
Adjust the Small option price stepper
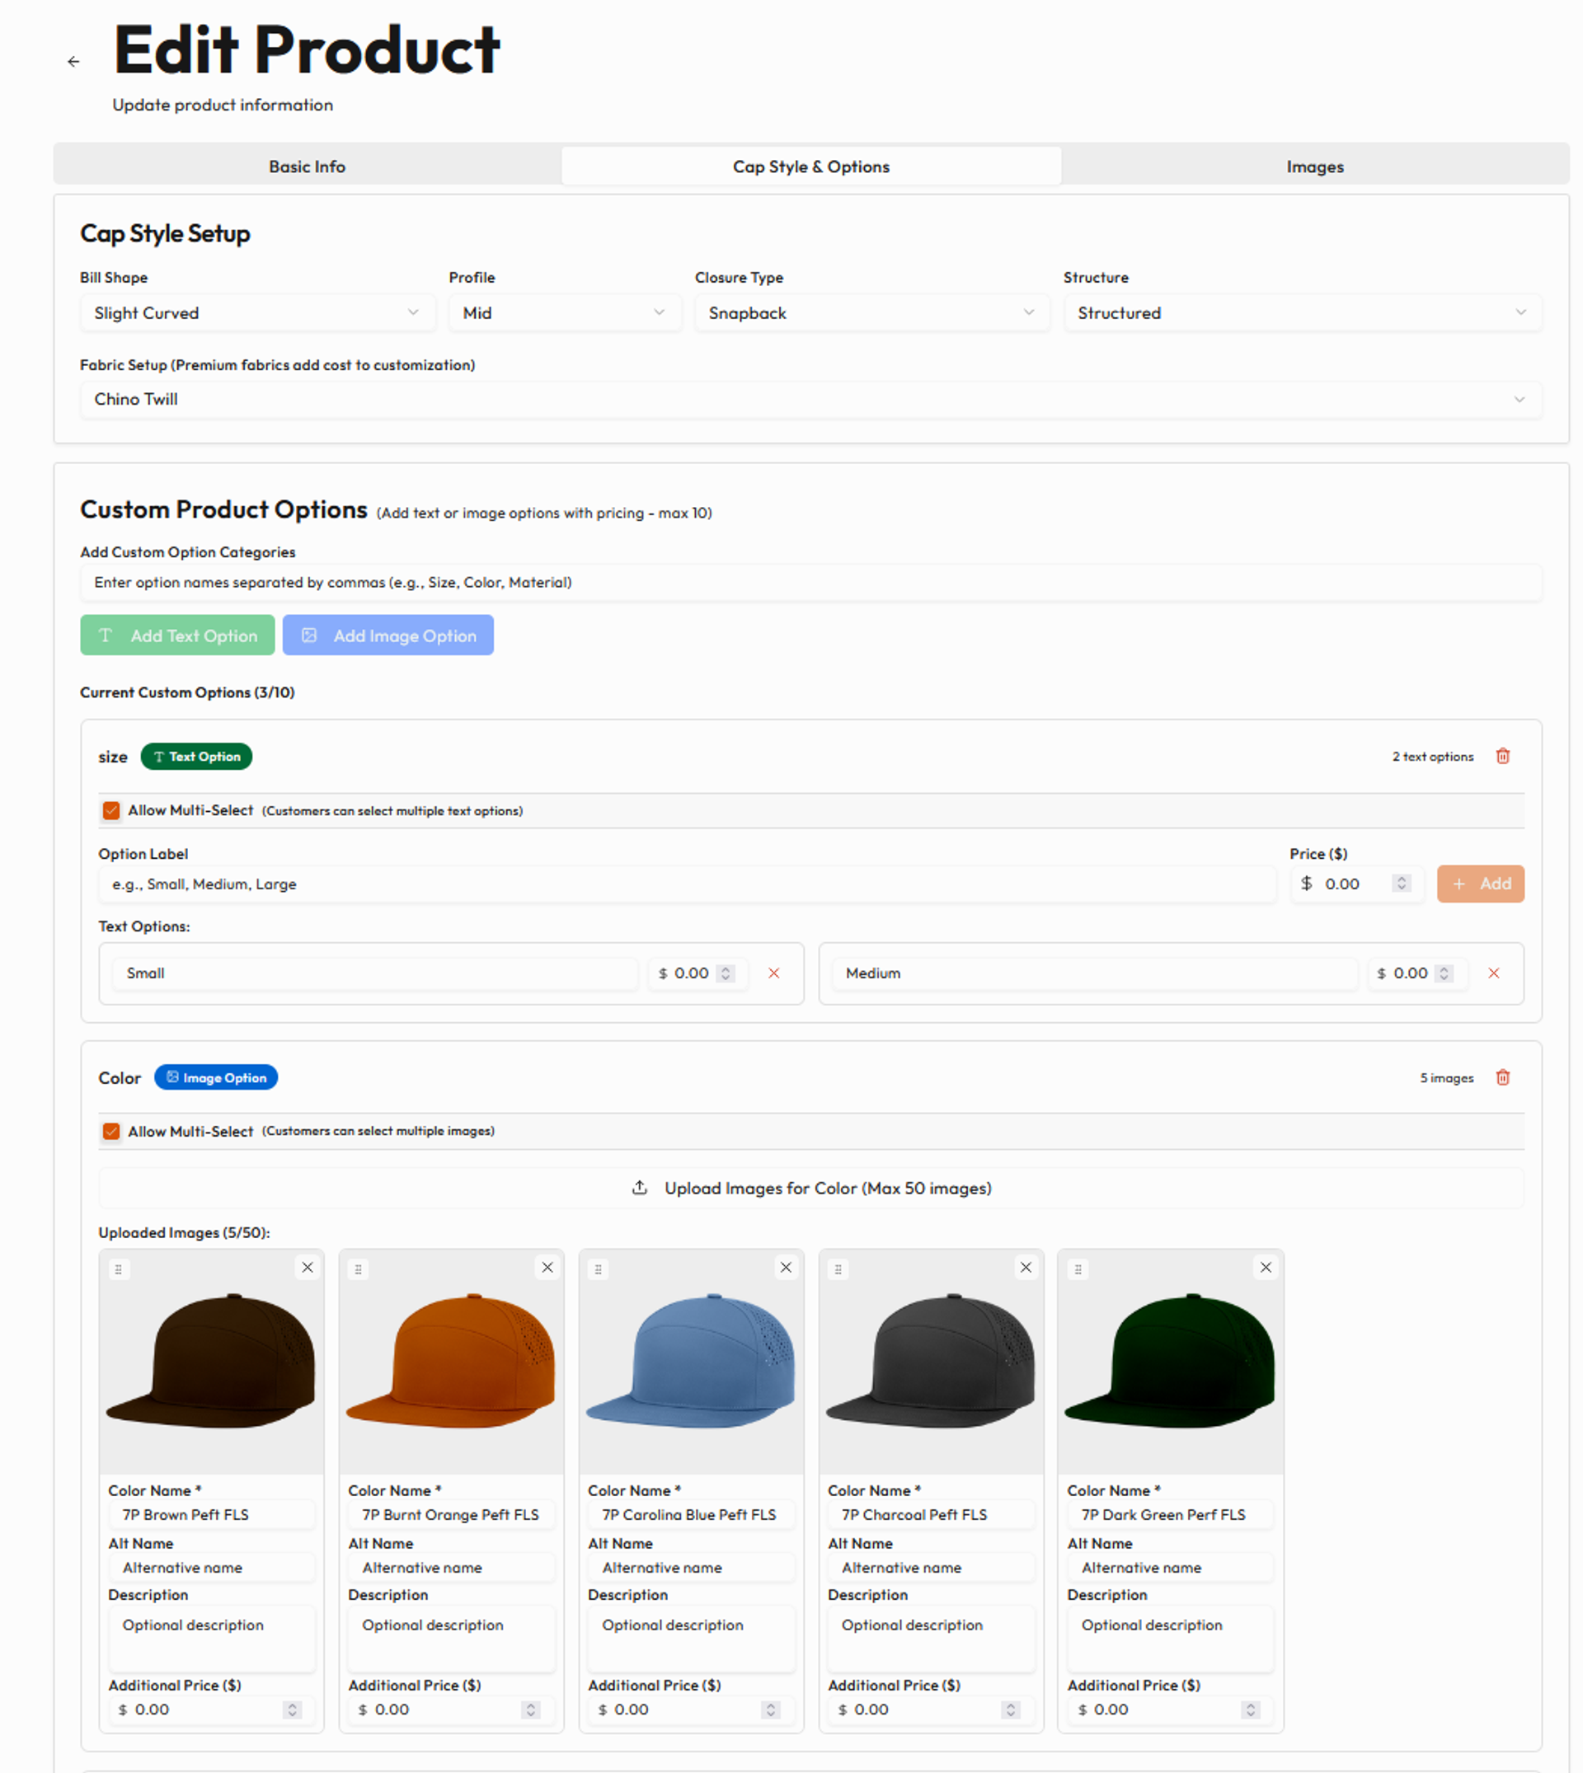coord(726,973)
